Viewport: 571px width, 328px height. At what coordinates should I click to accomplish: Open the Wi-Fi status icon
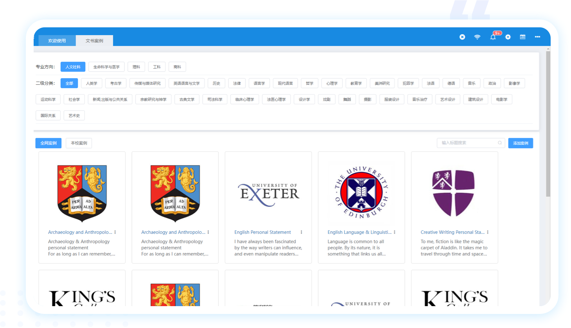[x=477, y=37]
